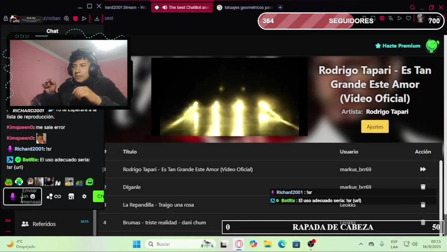
Task: Switch to the Richard2001 Stream tab
Action: (126, 7)
